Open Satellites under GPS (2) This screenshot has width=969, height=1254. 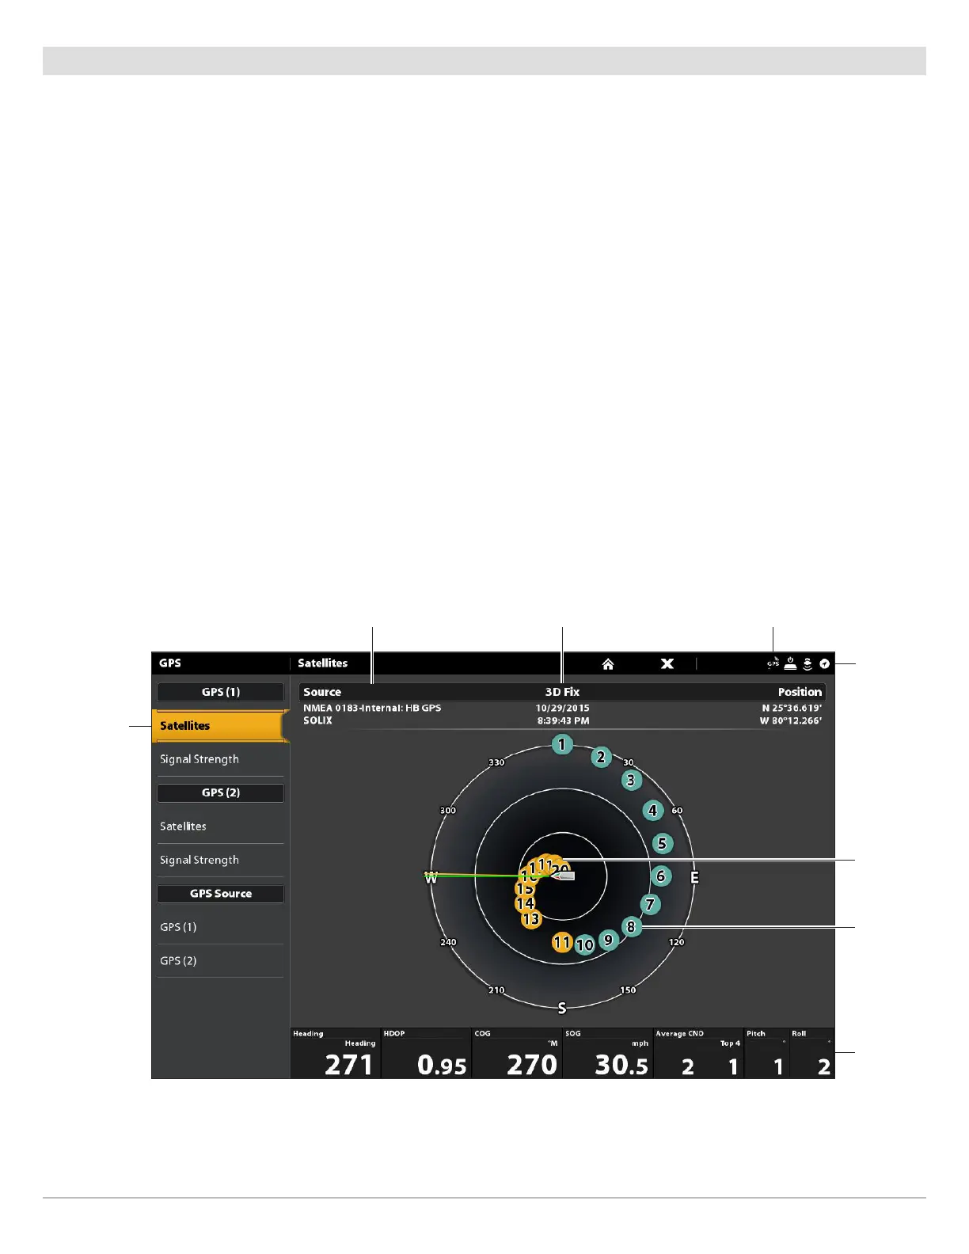[220, 826]
